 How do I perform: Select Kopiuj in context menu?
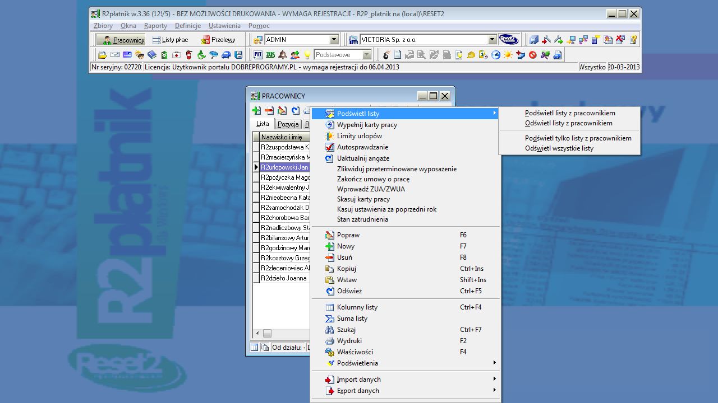pyautogui.click(x=406, y=269)
